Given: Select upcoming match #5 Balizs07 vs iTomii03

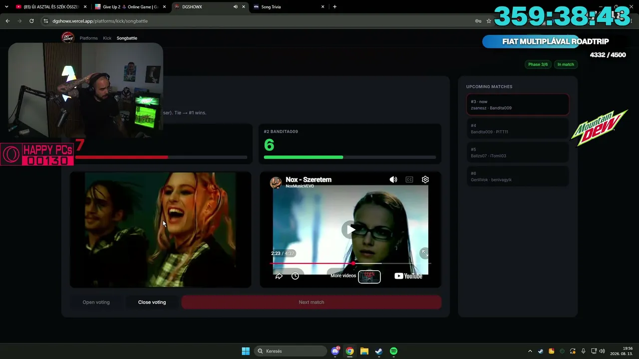Looking at the screenshot, I should pyautogui.click(x=518, y=153).
